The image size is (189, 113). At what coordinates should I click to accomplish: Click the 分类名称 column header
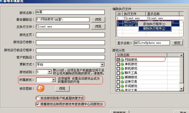[141, 55]
